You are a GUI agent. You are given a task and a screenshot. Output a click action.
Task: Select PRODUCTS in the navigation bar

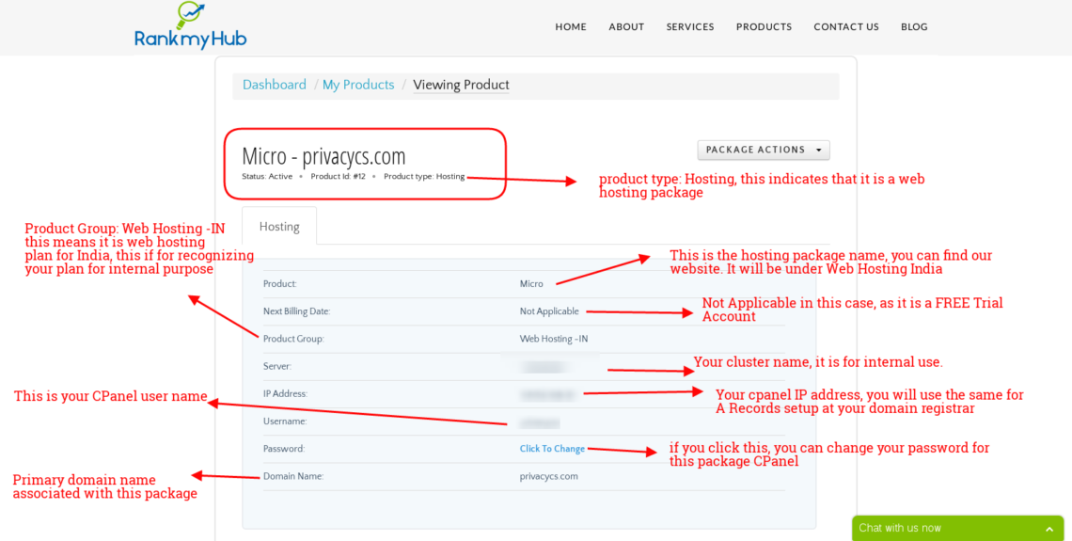[764, 27]
